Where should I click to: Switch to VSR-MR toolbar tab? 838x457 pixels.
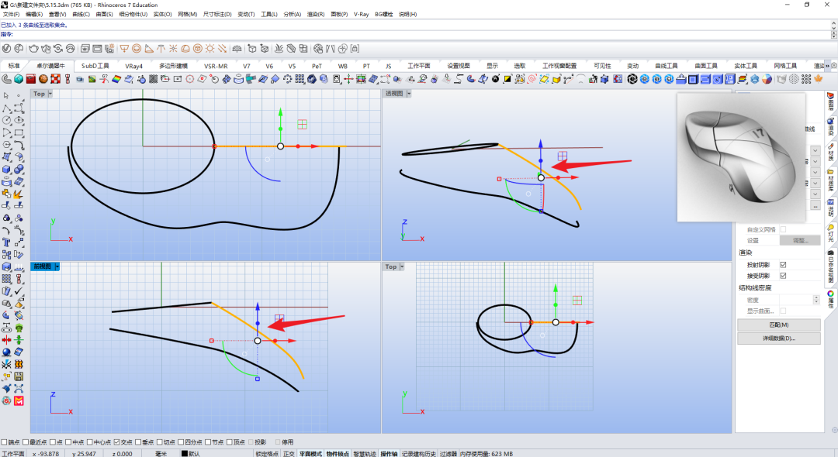tap(216, 66)
